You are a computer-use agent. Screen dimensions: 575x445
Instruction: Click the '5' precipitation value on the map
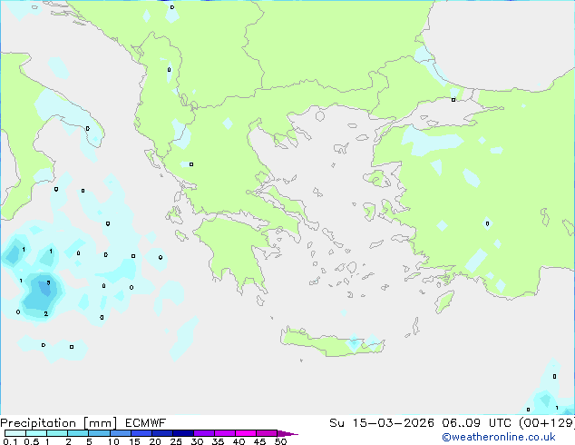[x=48, y=282]
